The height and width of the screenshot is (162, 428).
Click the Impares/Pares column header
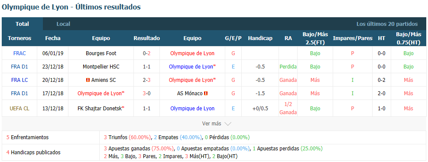[x=352, y=38]
